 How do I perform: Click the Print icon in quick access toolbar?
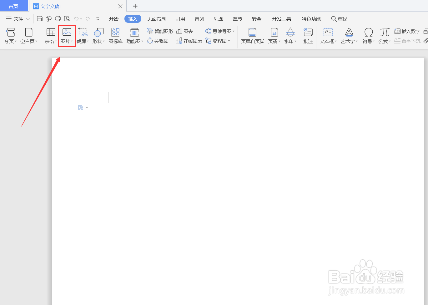(x=58, y=19)
